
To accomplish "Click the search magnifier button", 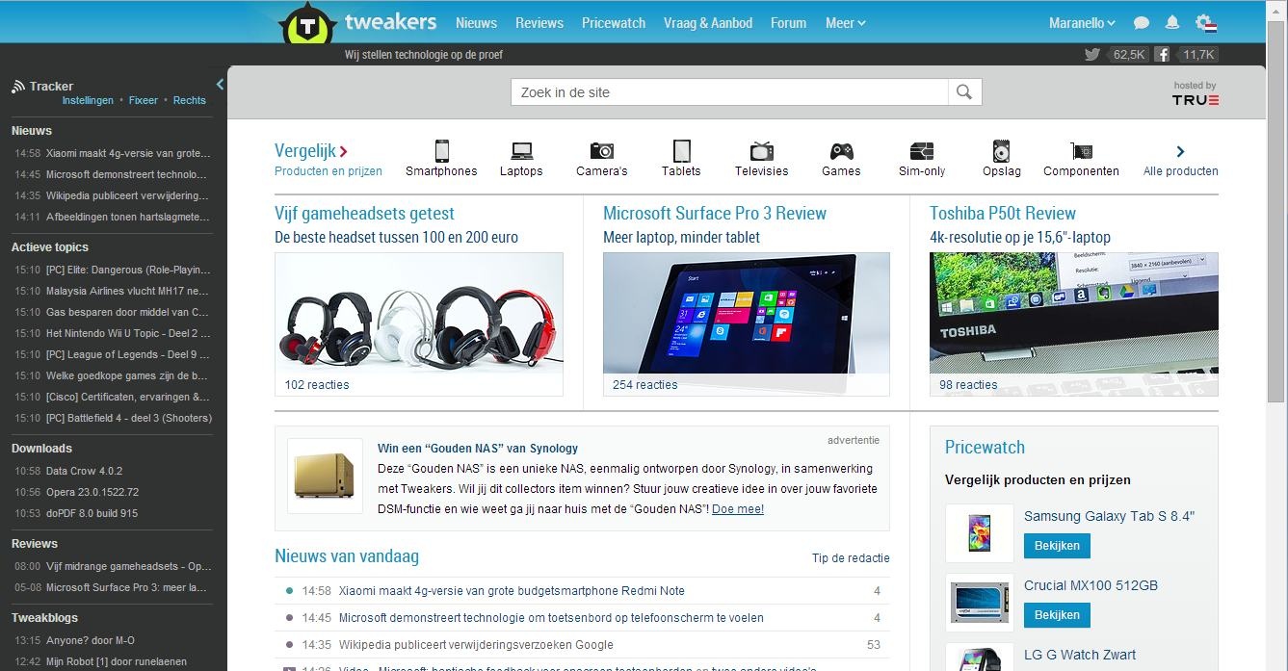I will (x=964, y=92).
